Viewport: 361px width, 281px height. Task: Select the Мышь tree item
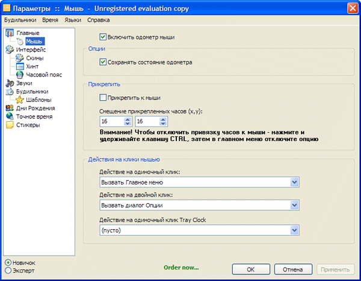(x=34, y=42)
